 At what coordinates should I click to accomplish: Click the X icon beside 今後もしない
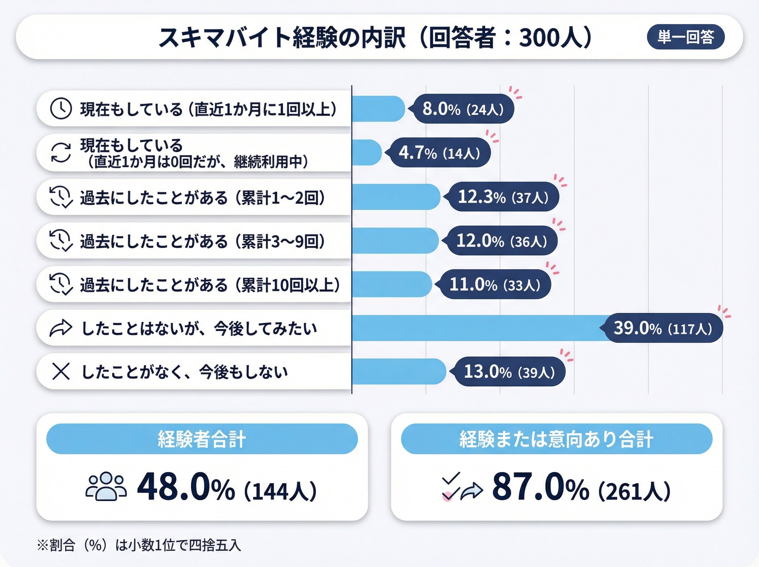pyautogui.click(x=61, y=372)
